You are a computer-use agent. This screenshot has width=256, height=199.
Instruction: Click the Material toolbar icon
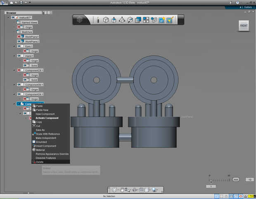coord(169,19)
